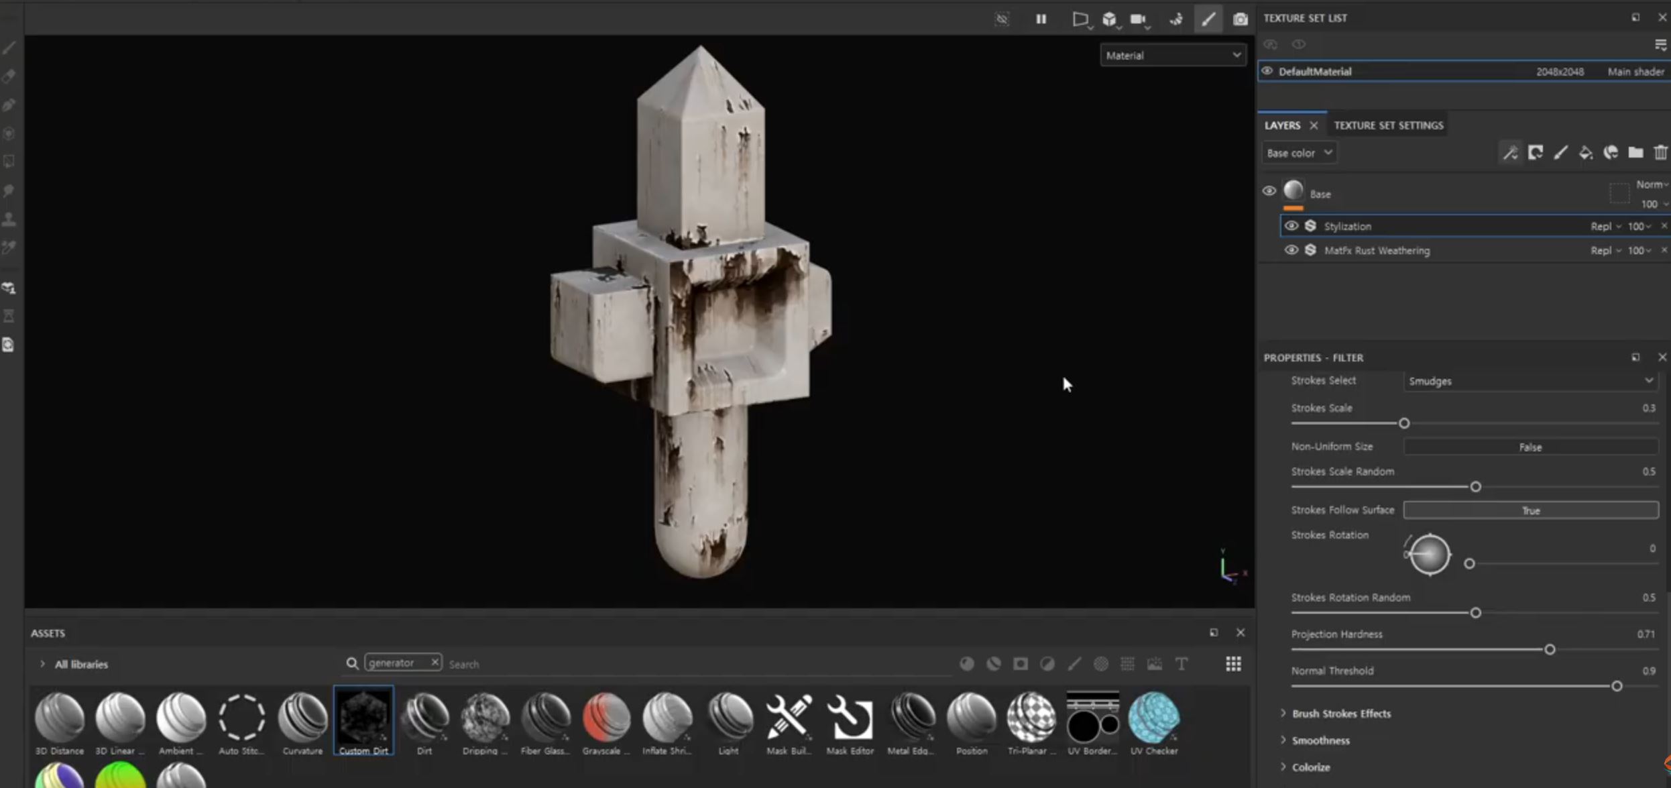Hide the Stylization filter with eye icon
Image resolution: width=1671 pixels, height=788 pixels.
(1291, 226)
